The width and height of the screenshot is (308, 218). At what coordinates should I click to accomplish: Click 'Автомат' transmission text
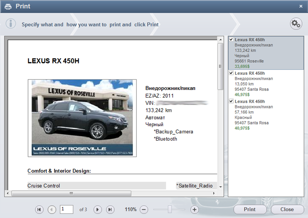coord(155,118)
